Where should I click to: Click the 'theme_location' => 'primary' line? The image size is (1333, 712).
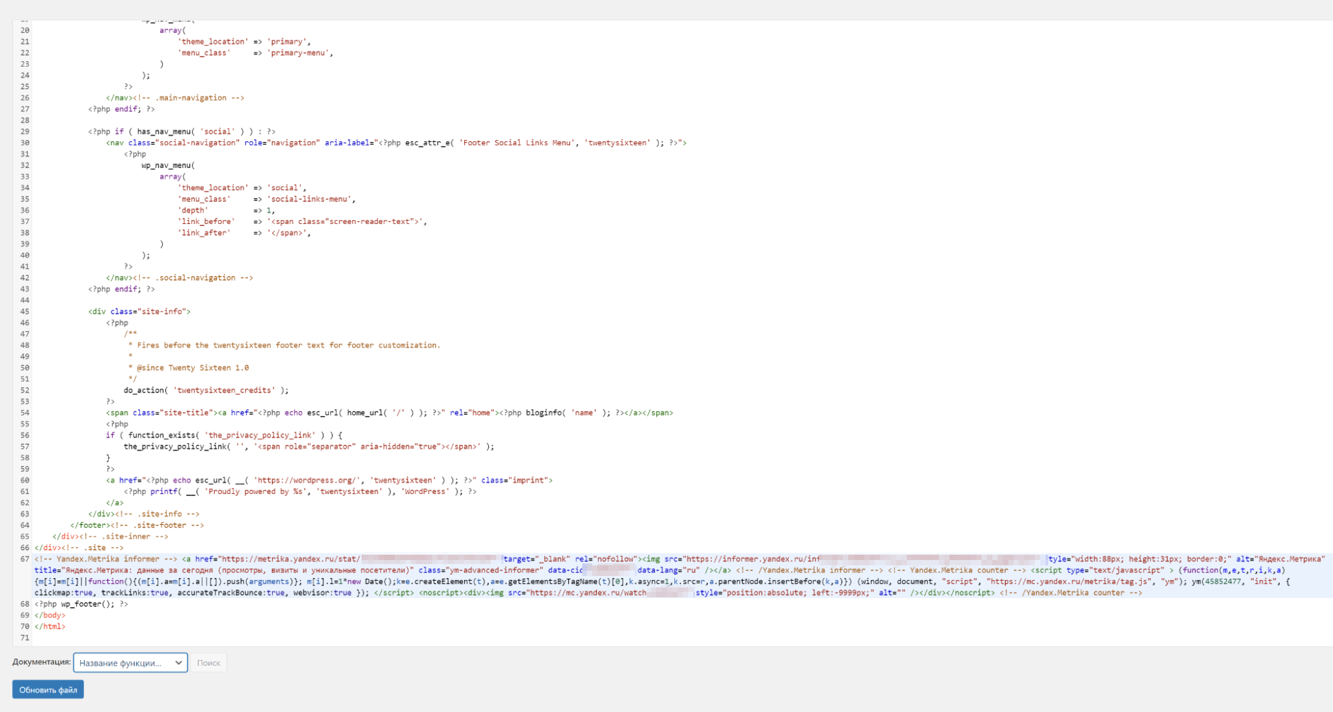pos(244,41)
